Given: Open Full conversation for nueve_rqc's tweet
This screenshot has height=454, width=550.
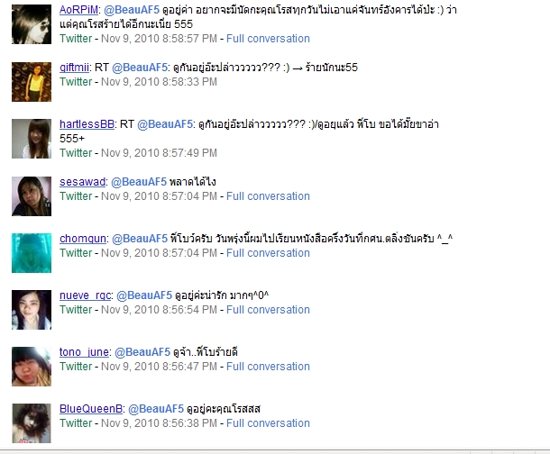Looking at the screenshot, I should point(268,310).
